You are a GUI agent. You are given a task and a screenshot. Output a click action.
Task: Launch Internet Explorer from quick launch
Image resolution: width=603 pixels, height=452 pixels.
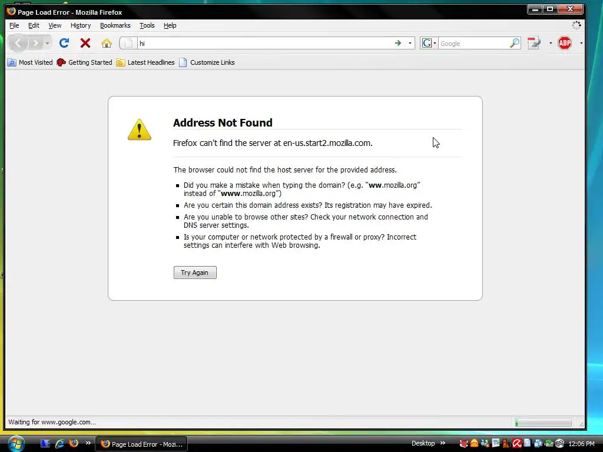[x=59, y=444]
